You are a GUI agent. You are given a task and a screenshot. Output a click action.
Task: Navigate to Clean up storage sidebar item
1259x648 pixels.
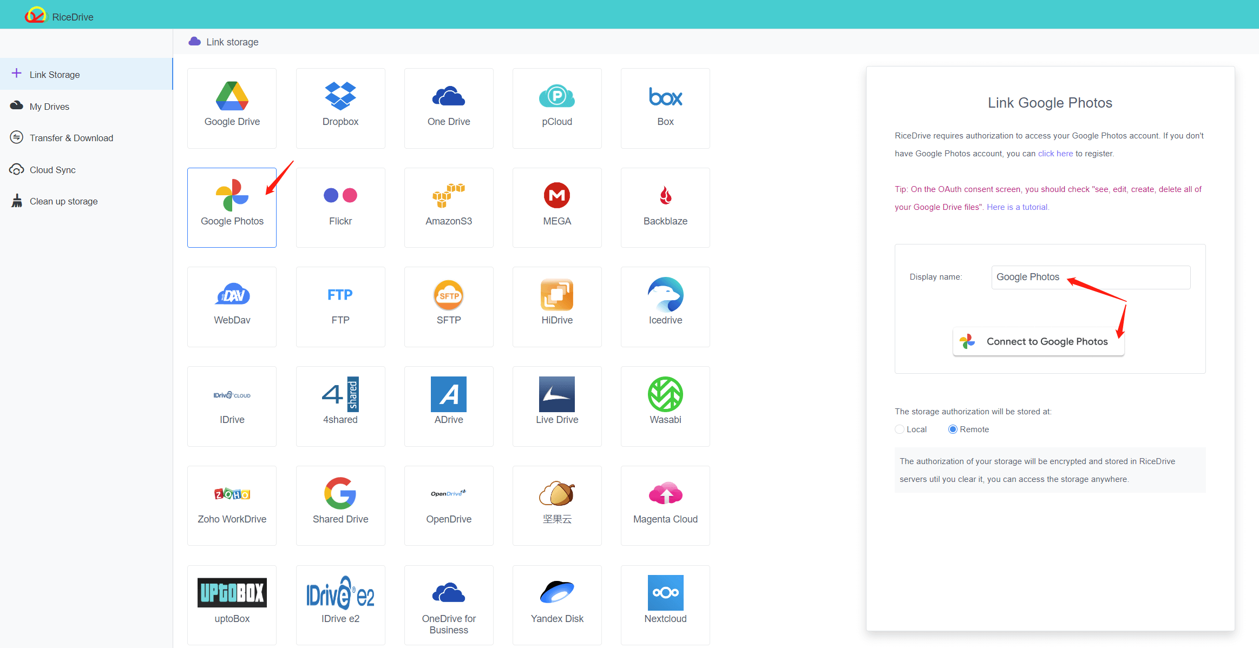64,200
